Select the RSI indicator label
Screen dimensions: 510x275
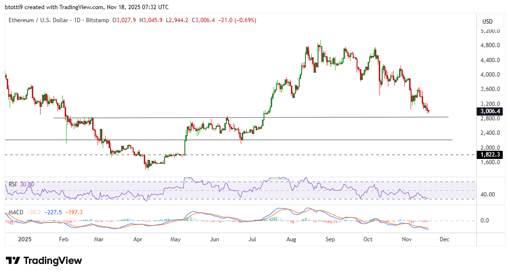pos(13,184)
